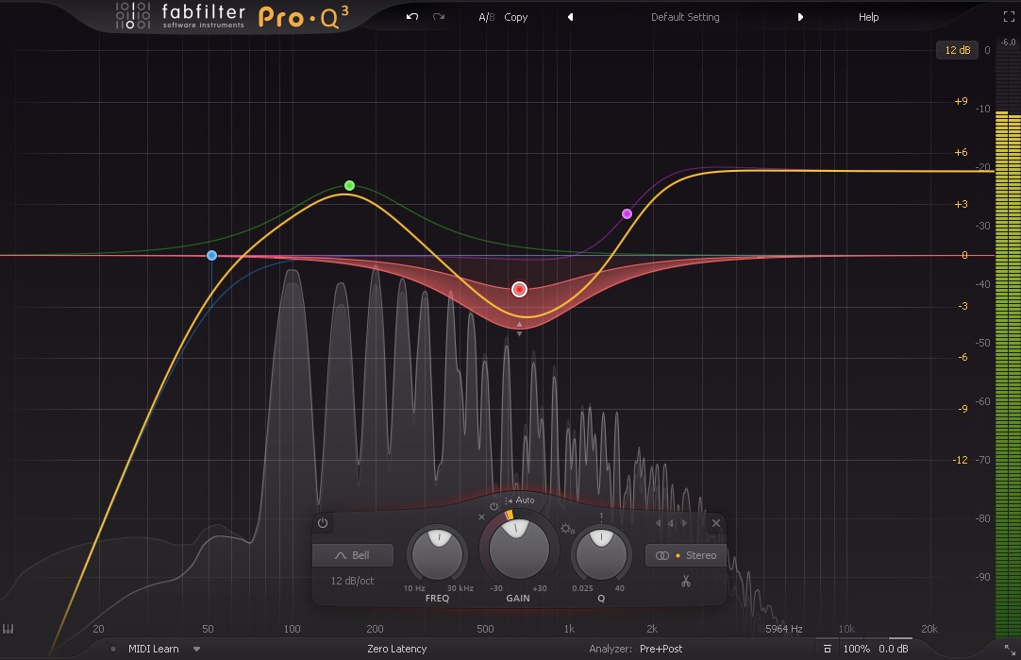Screen dimensions: 1021x660
Task: Click the 100% output gain scale
Action: point(856,649)
